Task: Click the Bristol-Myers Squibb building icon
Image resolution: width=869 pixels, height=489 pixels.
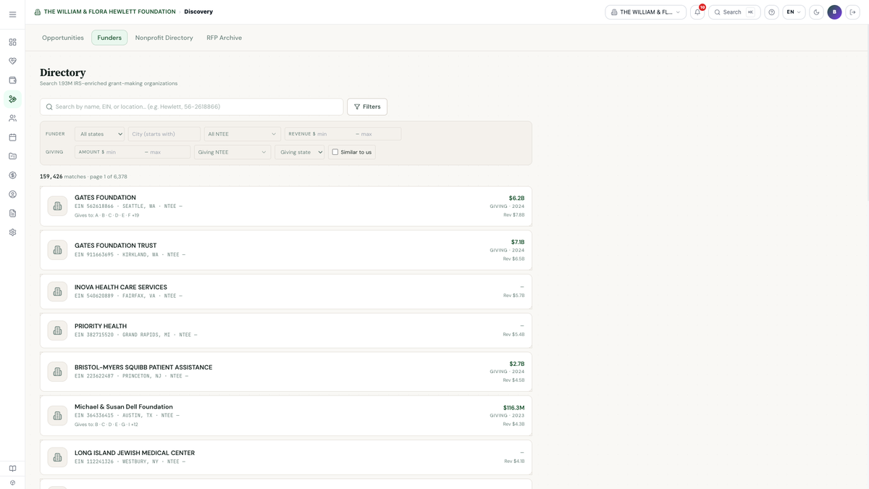Action: [57, 372]
